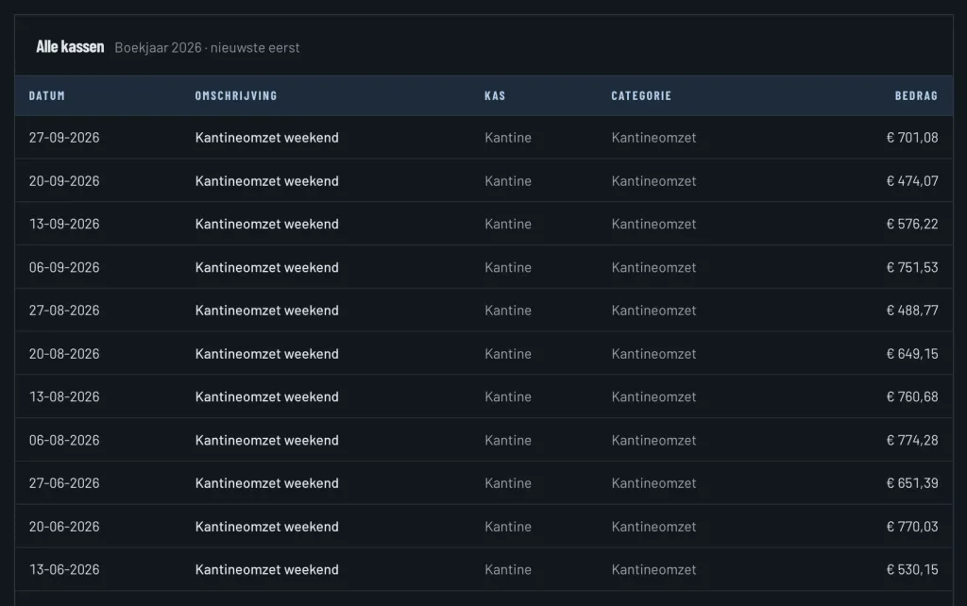Viewport: 967px width, 606px height.
Task: Click category 'Kantineomzet' in the 27-06-2026 row
Action: pyautogui.click(x=653, y=482)
